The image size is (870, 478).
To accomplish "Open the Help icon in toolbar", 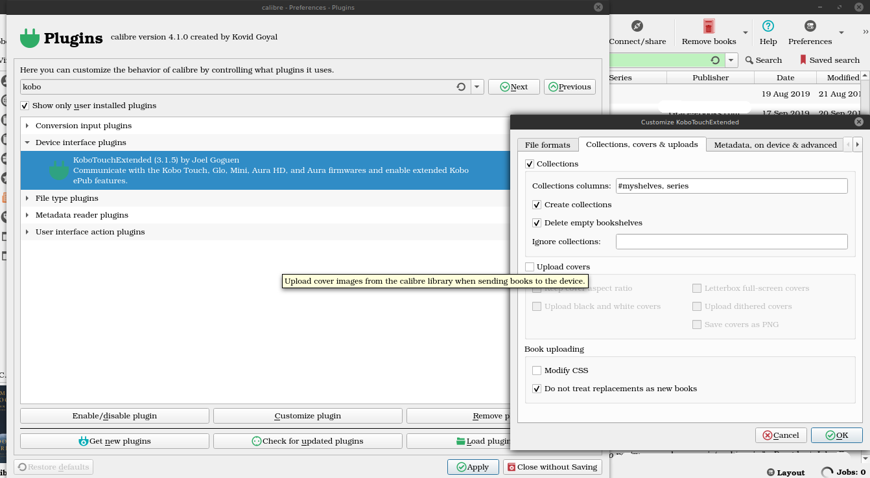I will click(x=768, y=26).
